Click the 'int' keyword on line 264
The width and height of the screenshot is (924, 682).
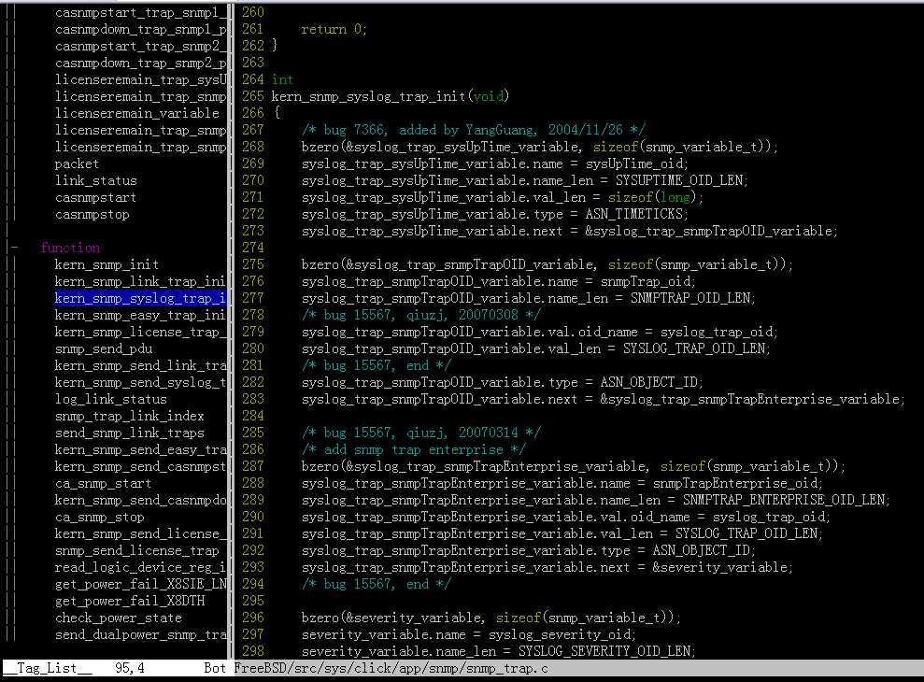point(282,79)
